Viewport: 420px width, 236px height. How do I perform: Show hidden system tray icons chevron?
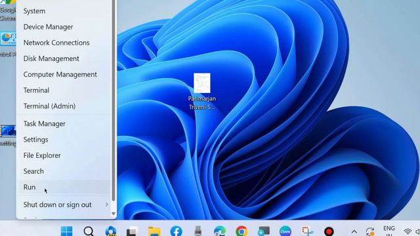(x=354, y=231)
